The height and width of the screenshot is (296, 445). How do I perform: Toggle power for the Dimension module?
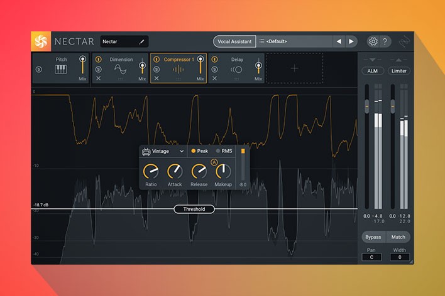(x=98, y=60)
